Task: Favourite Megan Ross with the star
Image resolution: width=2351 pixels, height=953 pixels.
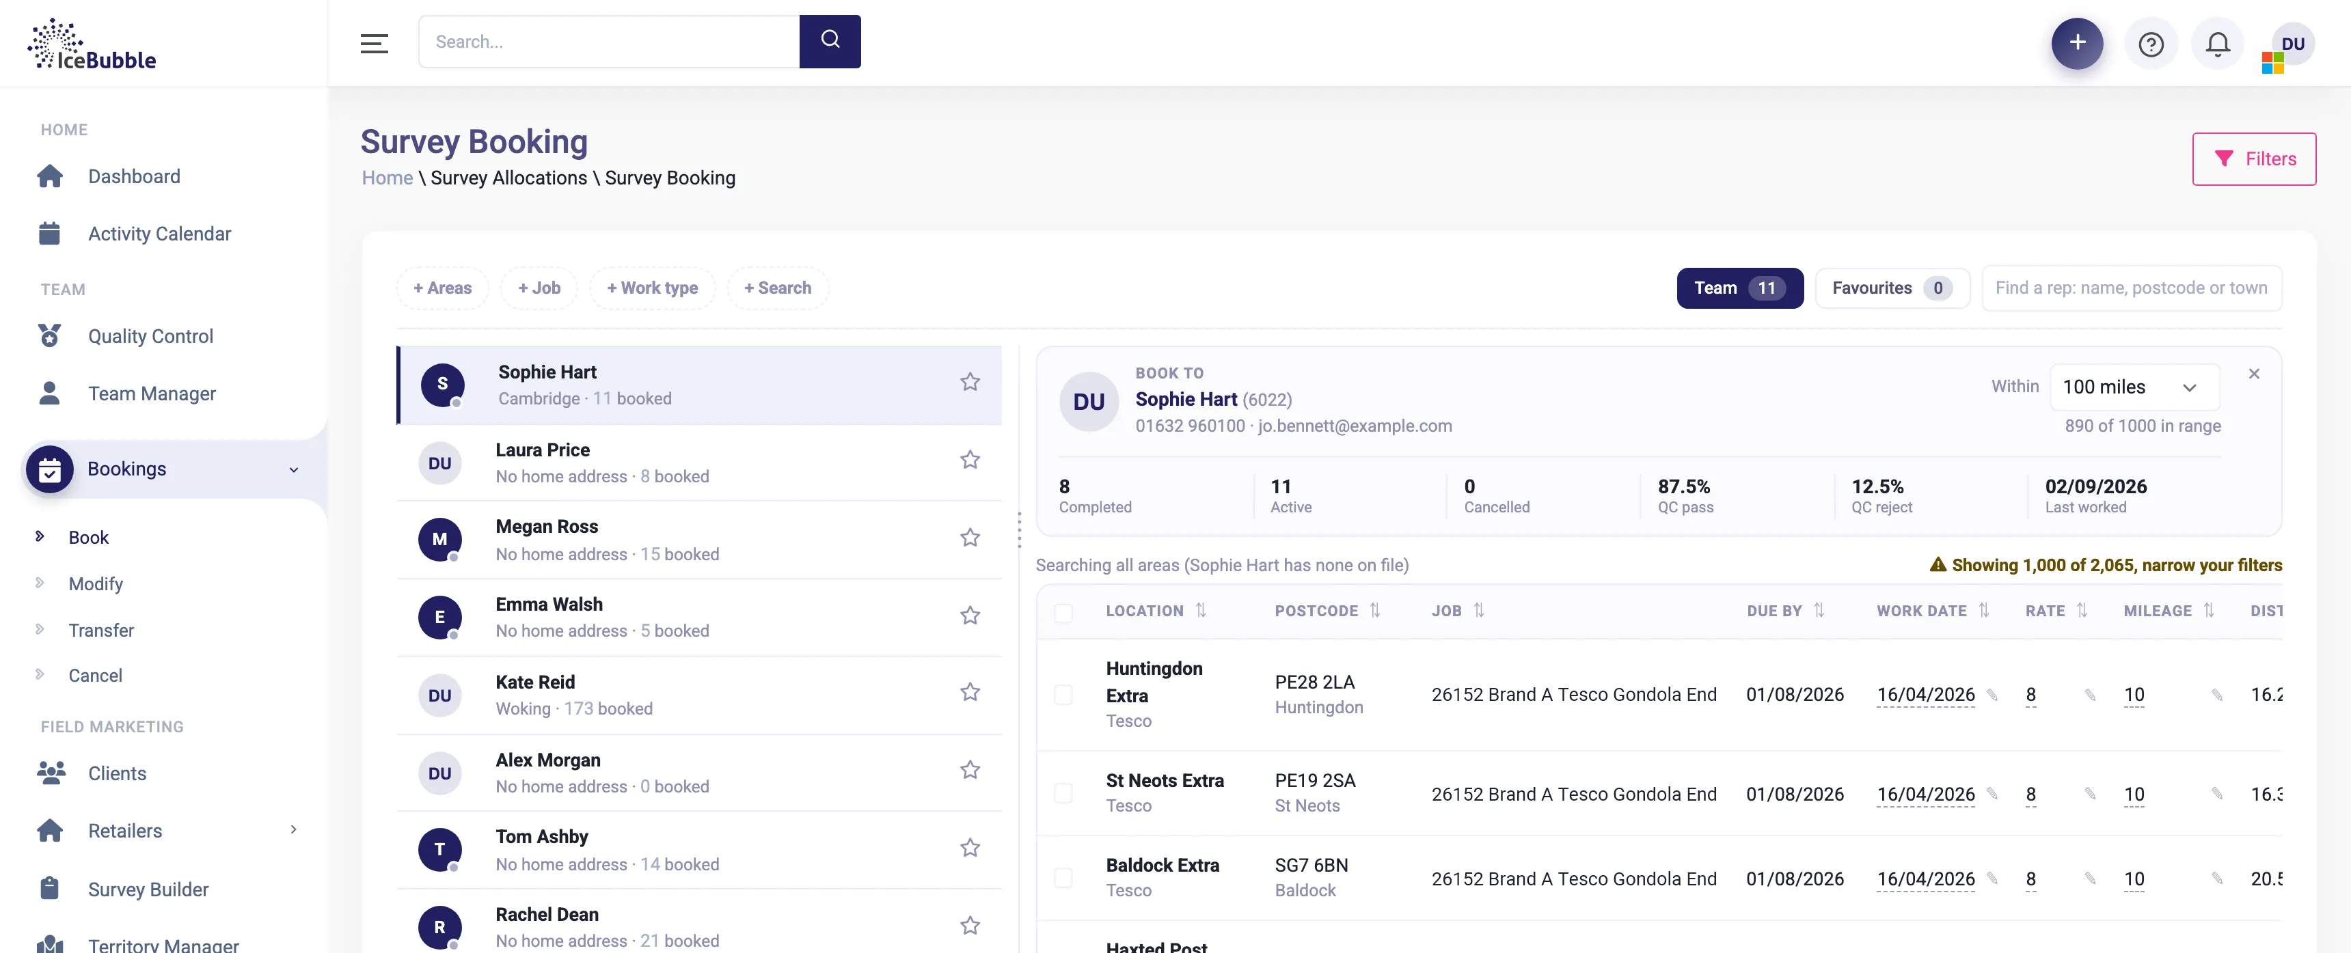Action: pyautogui.click(x=969, y=537)
